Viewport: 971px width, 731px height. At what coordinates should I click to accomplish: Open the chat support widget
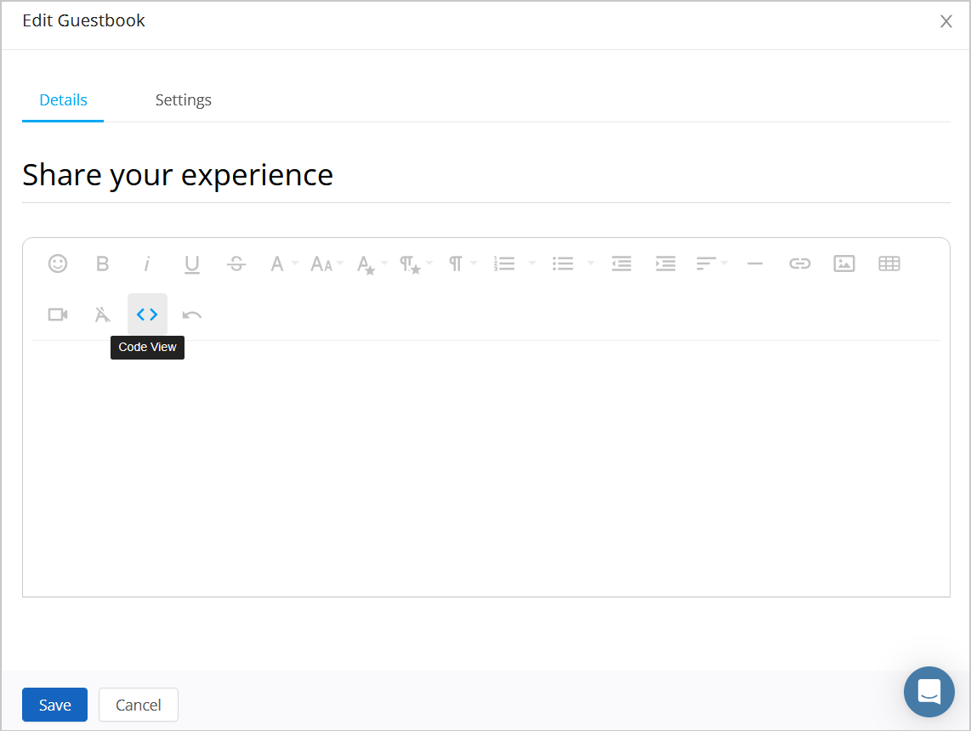click(x=928, y=691)
